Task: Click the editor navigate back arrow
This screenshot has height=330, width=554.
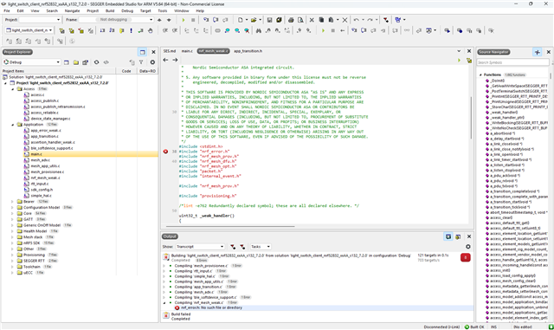Action: coord(165,60)
